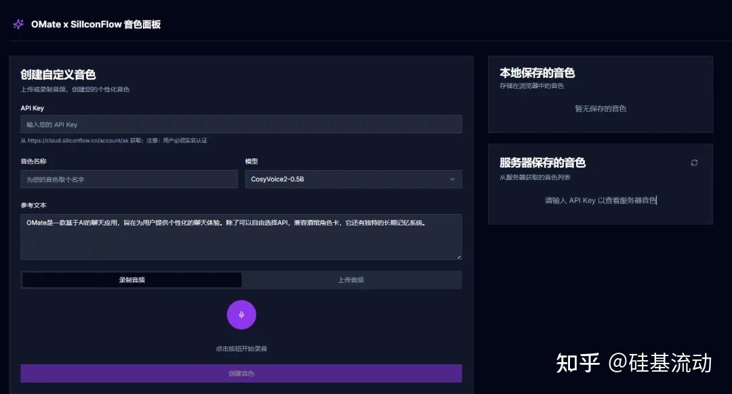The height and width of the screenshot is (394, 732).
Task: Click the API Key input field
Action: click(x=241, y=124)
